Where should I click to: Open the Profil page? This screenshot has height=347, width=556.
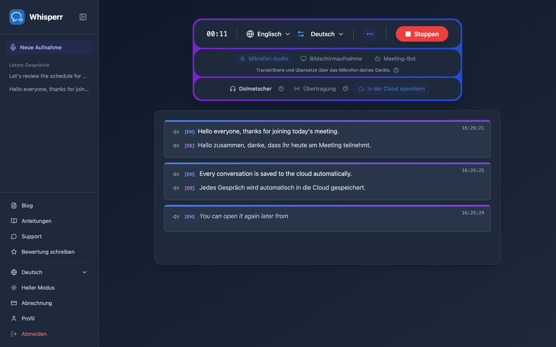(x=28, y=319)
